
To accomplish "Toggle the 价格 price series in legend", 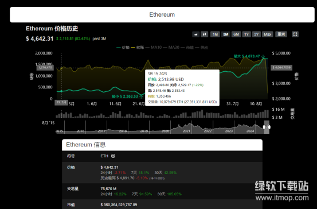I will [x=123, y=48].
